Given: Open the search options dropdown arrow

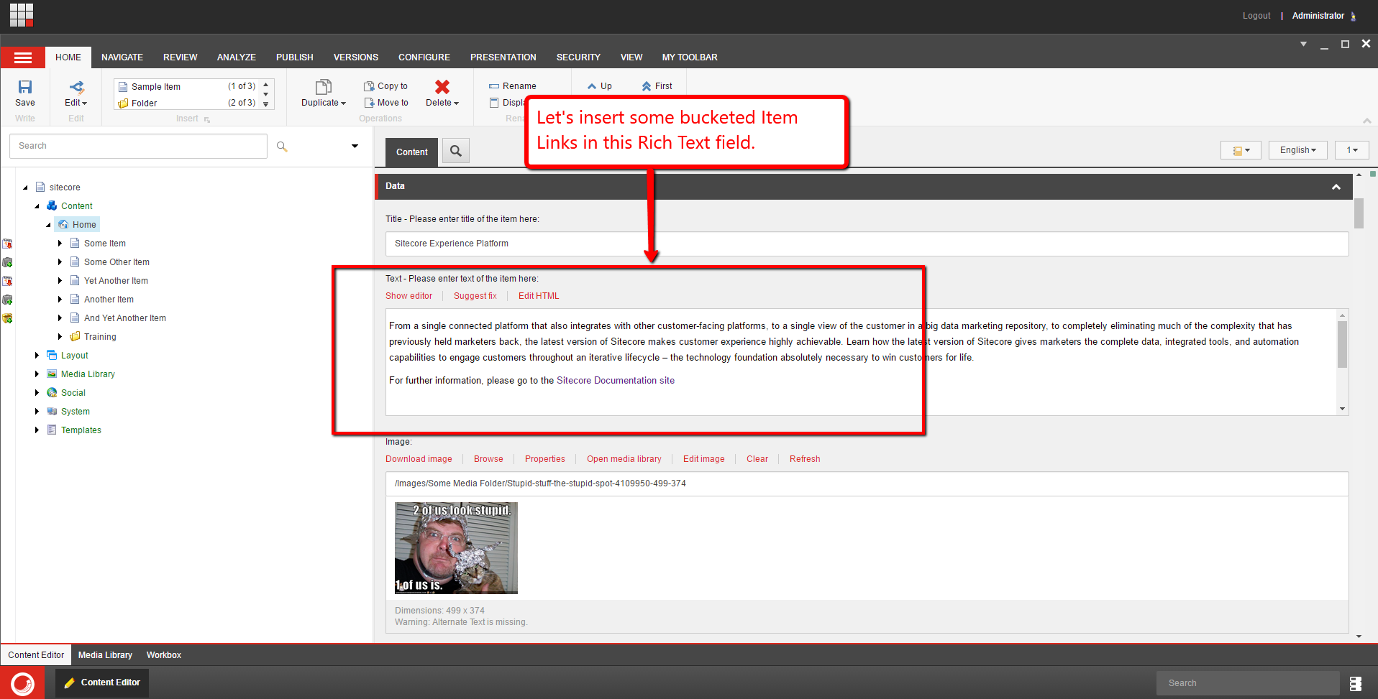Looking at the screenshot, I should coord(355,147).
